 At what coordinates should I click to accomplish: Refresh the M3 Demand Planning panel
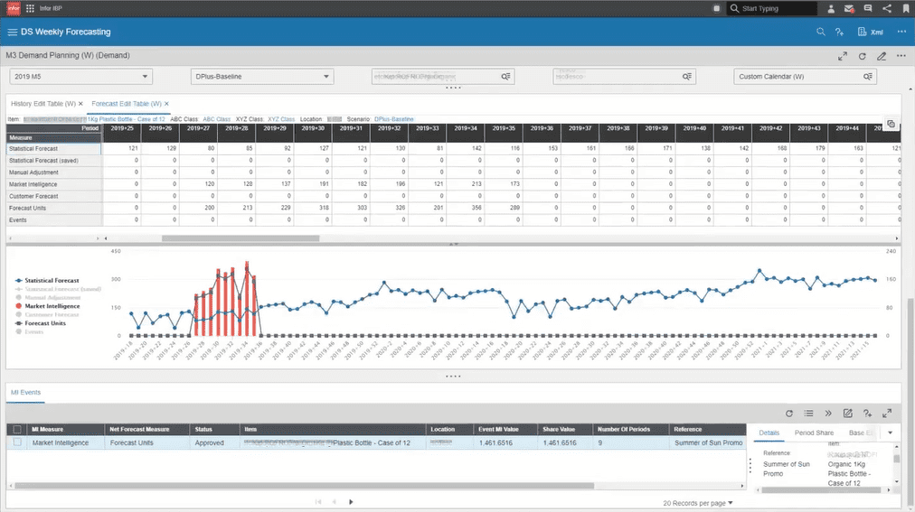pyautogui.click(x=862, y=56)
